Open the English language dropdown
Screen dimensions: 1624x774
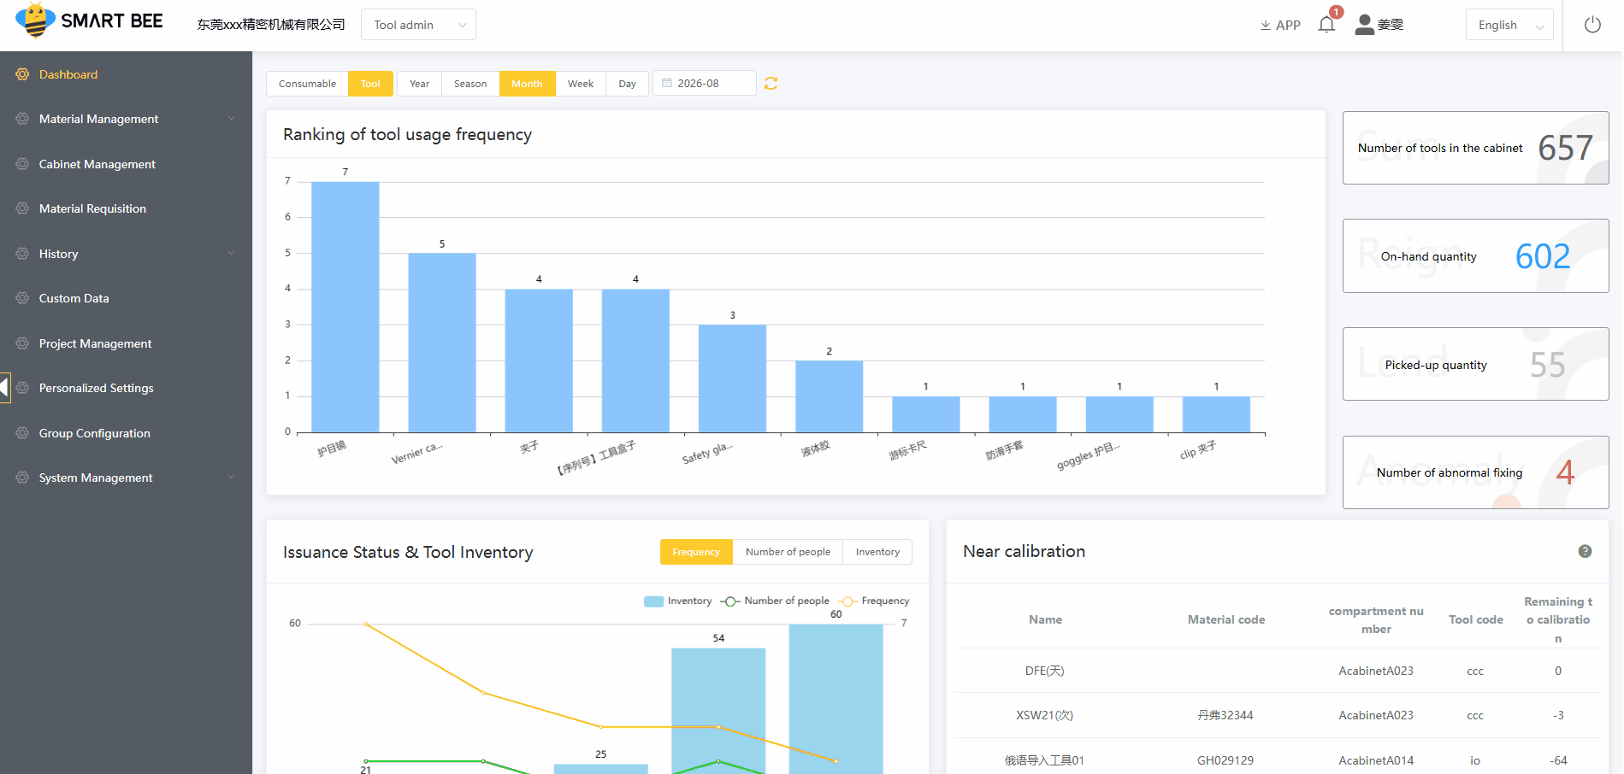coord(1509,25)
